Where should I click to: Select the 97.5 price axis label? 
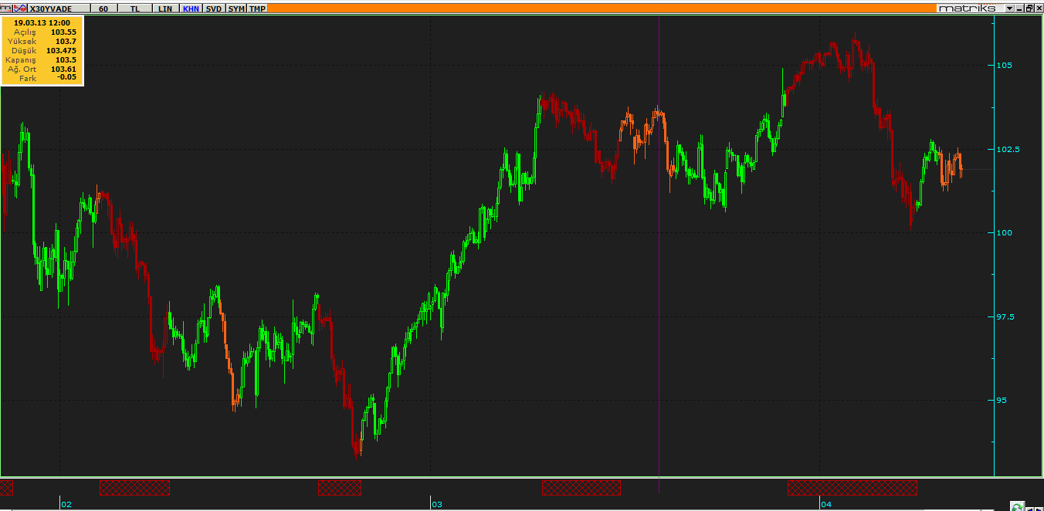coord(1006,316)
